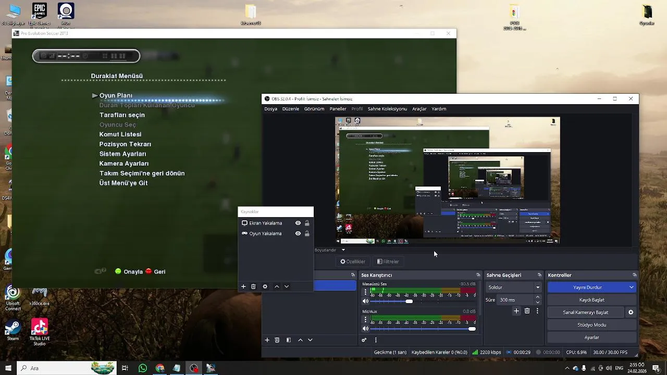Decrease transition duration with down arrow
The height and width of the screenshot is (375, 667).
[x=538, y=303]
